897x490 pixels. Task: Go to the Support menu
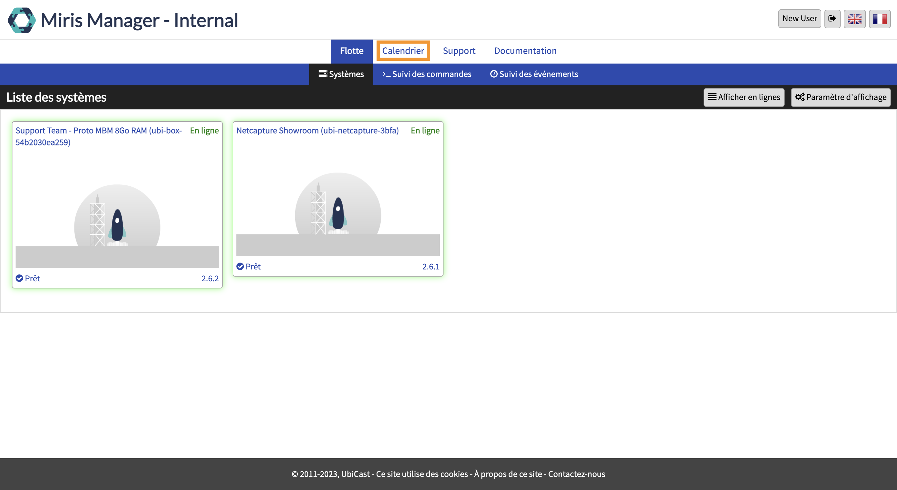click(x=458, y=50)
